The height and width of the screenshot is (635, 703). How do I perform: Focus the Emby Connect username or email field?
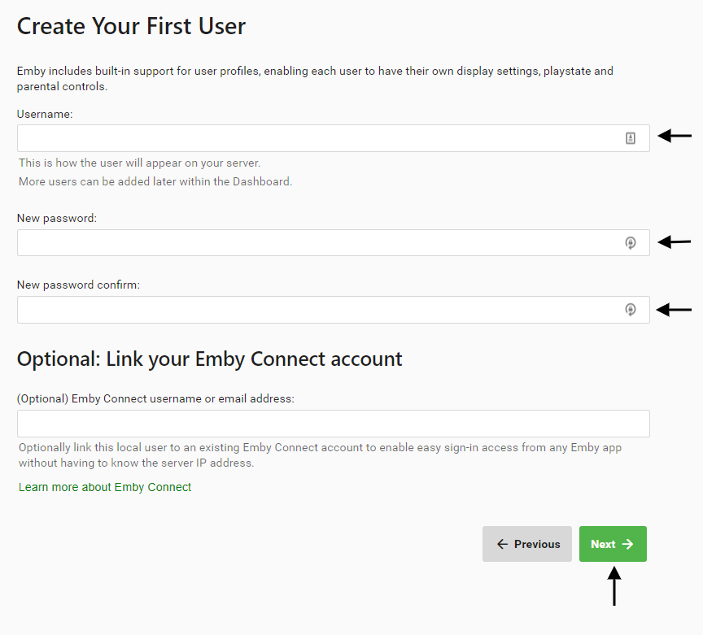[x=333, y=424]
